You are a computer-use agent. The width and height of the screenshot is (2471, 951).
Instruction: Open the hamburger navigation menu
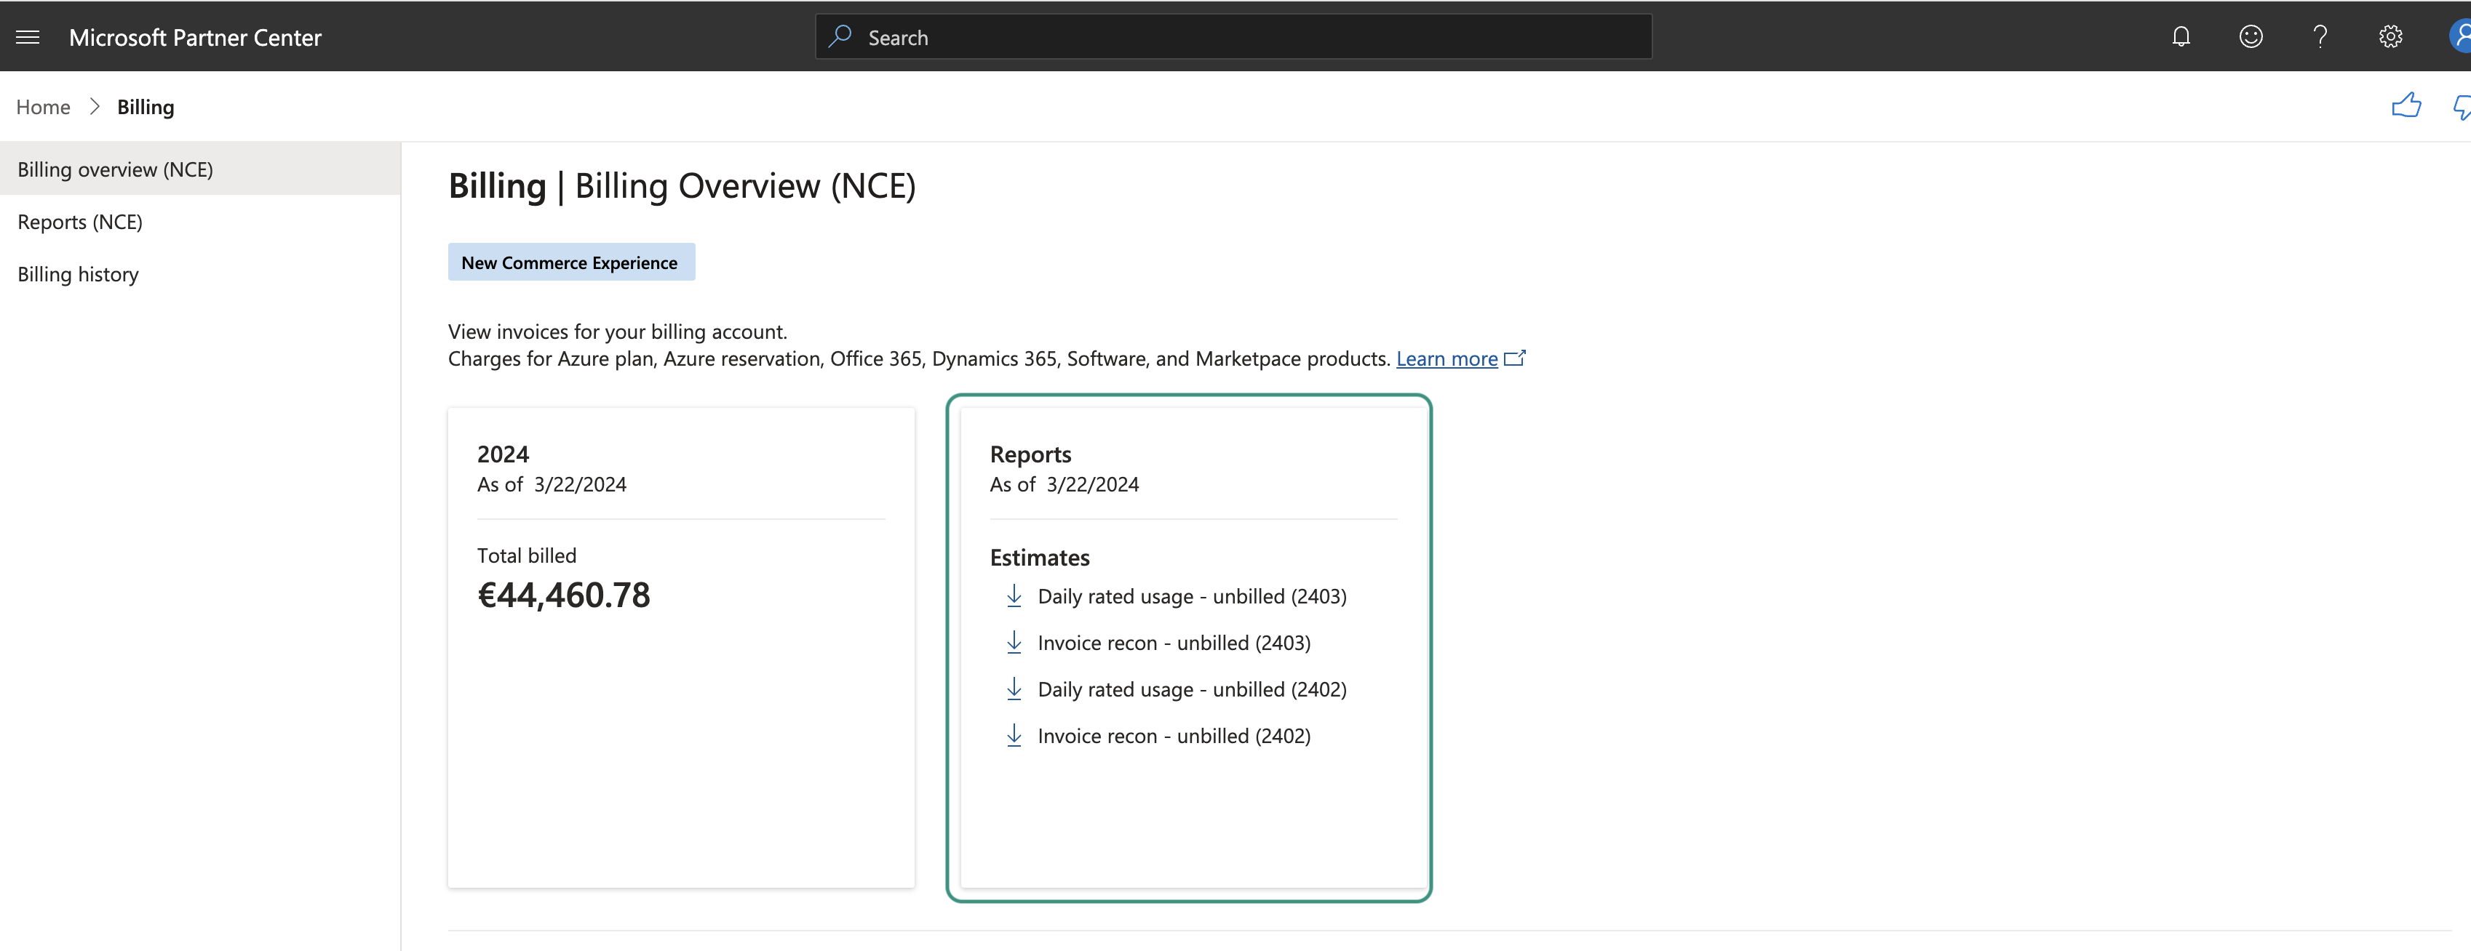coord(28,36)
